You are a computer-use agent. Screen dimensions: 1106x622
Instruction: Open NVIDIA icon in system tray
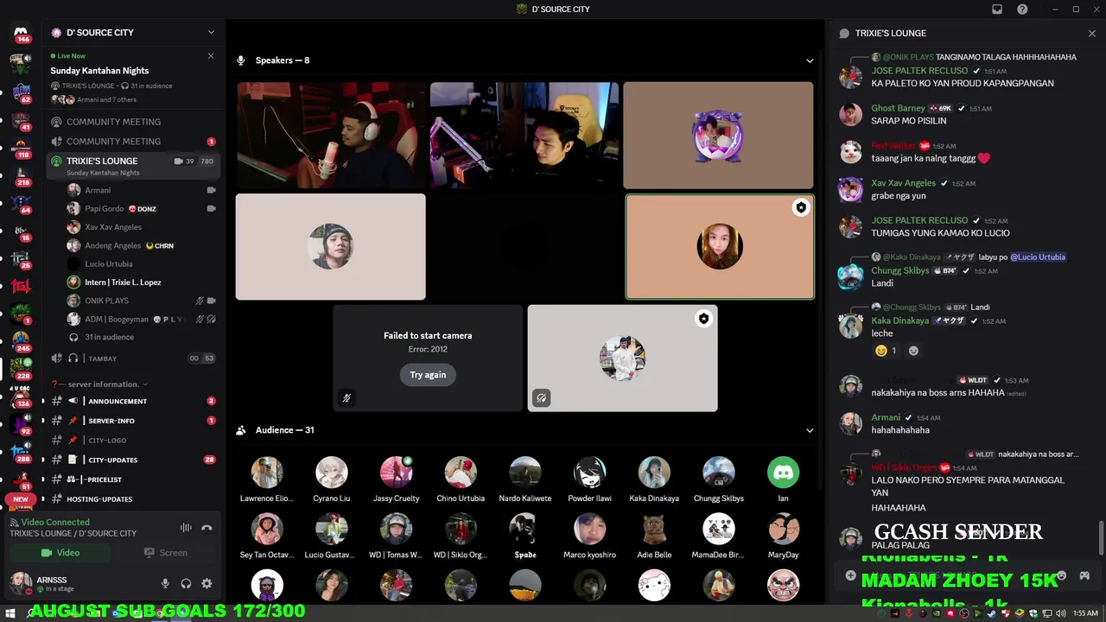pos(937,613)
